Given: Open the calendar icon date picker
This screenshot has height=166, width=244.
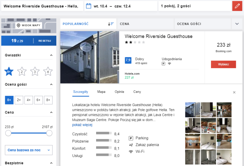Looking at the screenshot, I should (89, 6).
